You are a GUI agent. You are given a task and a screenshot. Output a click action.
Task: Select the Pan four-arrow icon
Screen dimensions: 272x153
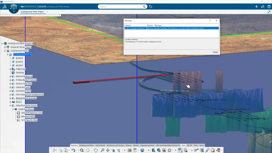108,150
